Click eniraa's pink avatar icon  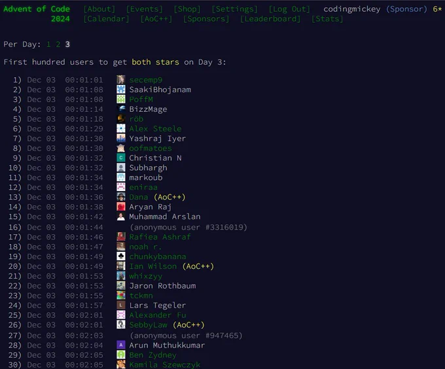tap(121, 187)
